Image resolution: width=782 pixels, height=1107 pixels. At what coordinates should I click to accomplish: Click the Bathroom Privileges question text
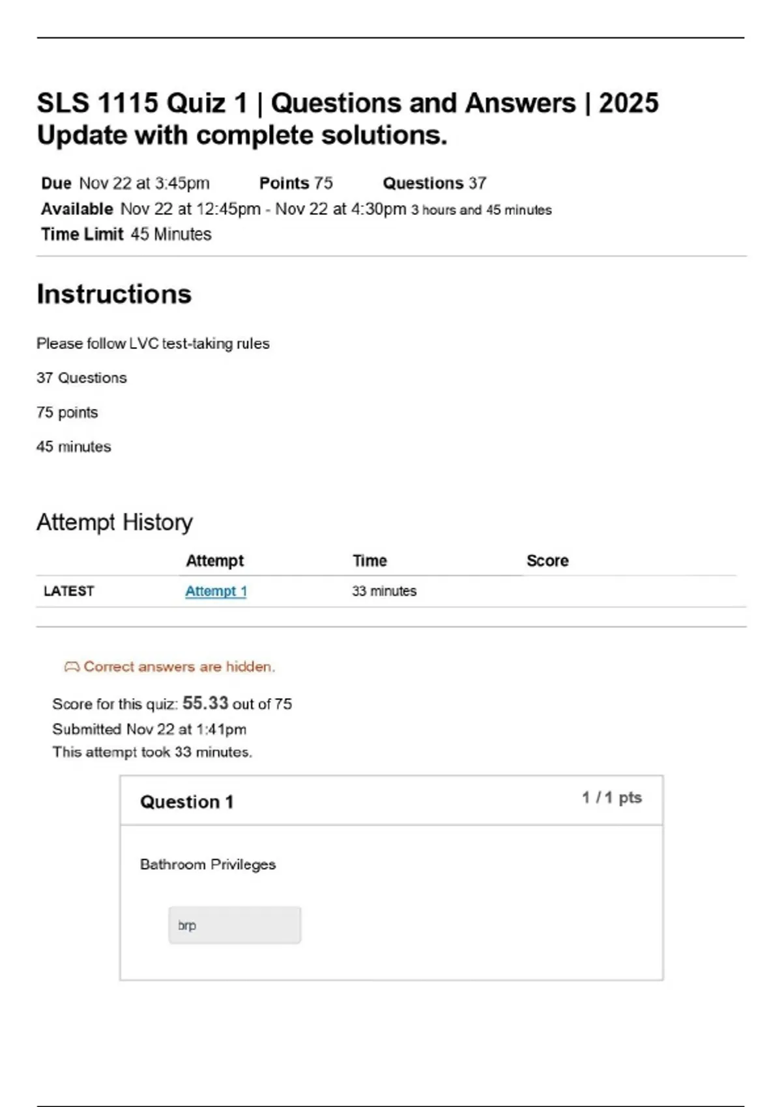click(x=208, y=865)
